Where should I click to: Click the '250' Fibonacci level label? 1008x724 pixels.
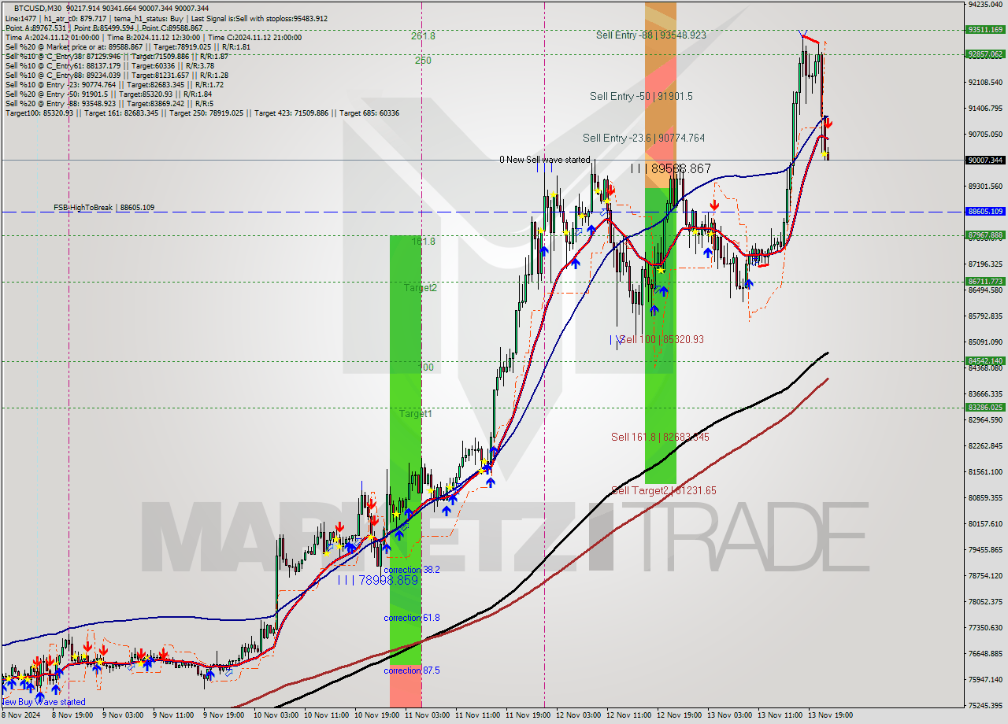click(423, 61)
